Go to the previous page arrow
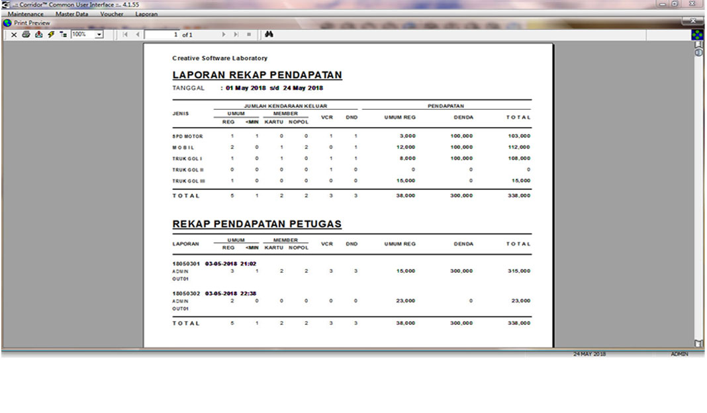707x413 pixels. 138,34
